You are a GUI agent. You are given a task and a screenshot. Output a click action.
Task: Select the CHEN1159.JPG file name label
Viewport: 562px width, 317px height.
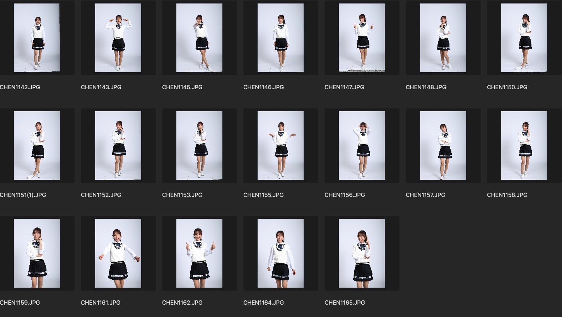20,303
